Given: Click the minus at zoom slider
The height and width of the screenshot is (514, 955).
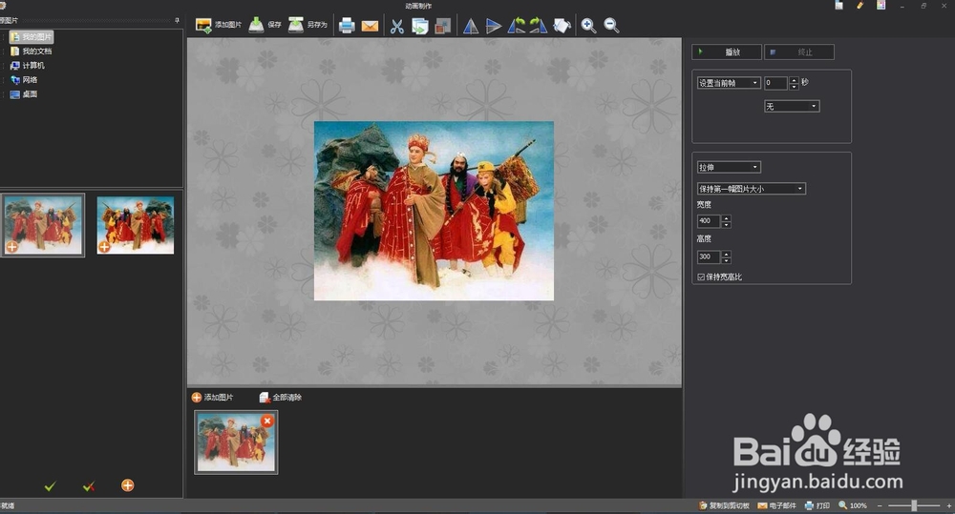Looking at the screenshot, I should (x=880, y=505).
